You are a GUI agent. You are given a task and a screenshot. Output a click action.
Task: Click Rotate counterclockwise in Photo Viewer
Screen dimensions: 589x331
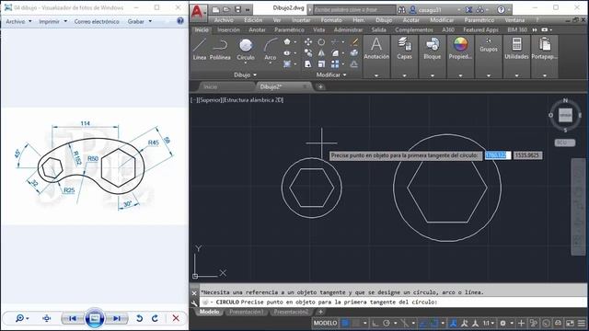139,318
